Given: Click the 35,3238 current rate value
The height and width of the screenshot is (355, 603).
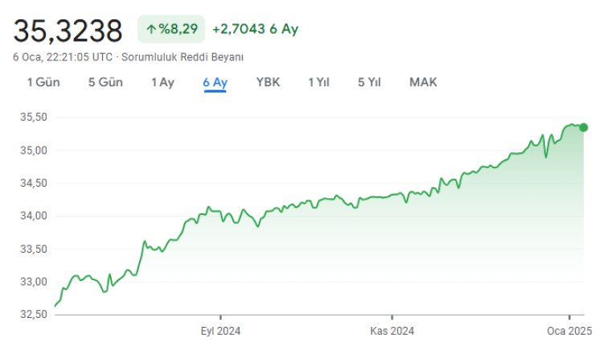Looking at the screenshot, I should tap(68, 31).
